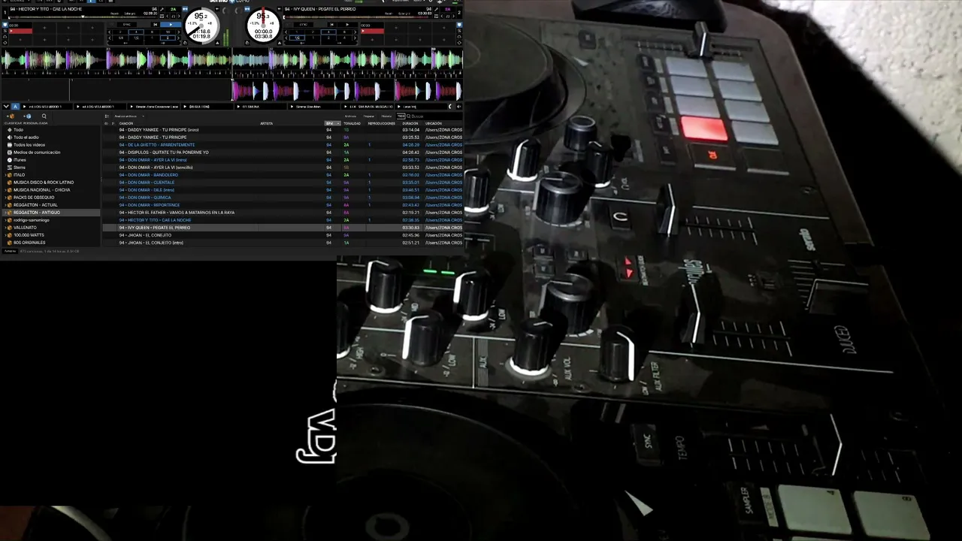Viewport: 962px width, 541px height.
Task: Click the left deck virtual platter
Action: (x=202, y=27)
